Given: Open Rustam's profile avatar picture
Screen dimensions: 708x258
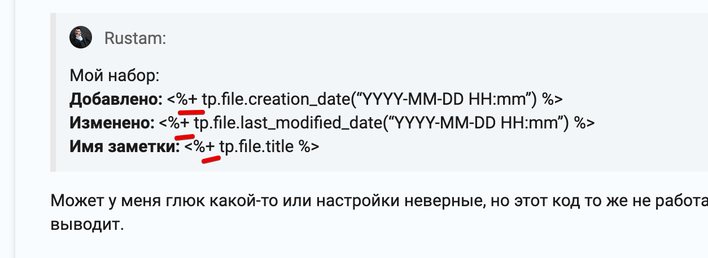Looking at the screenshot, I should coord(80,38).
